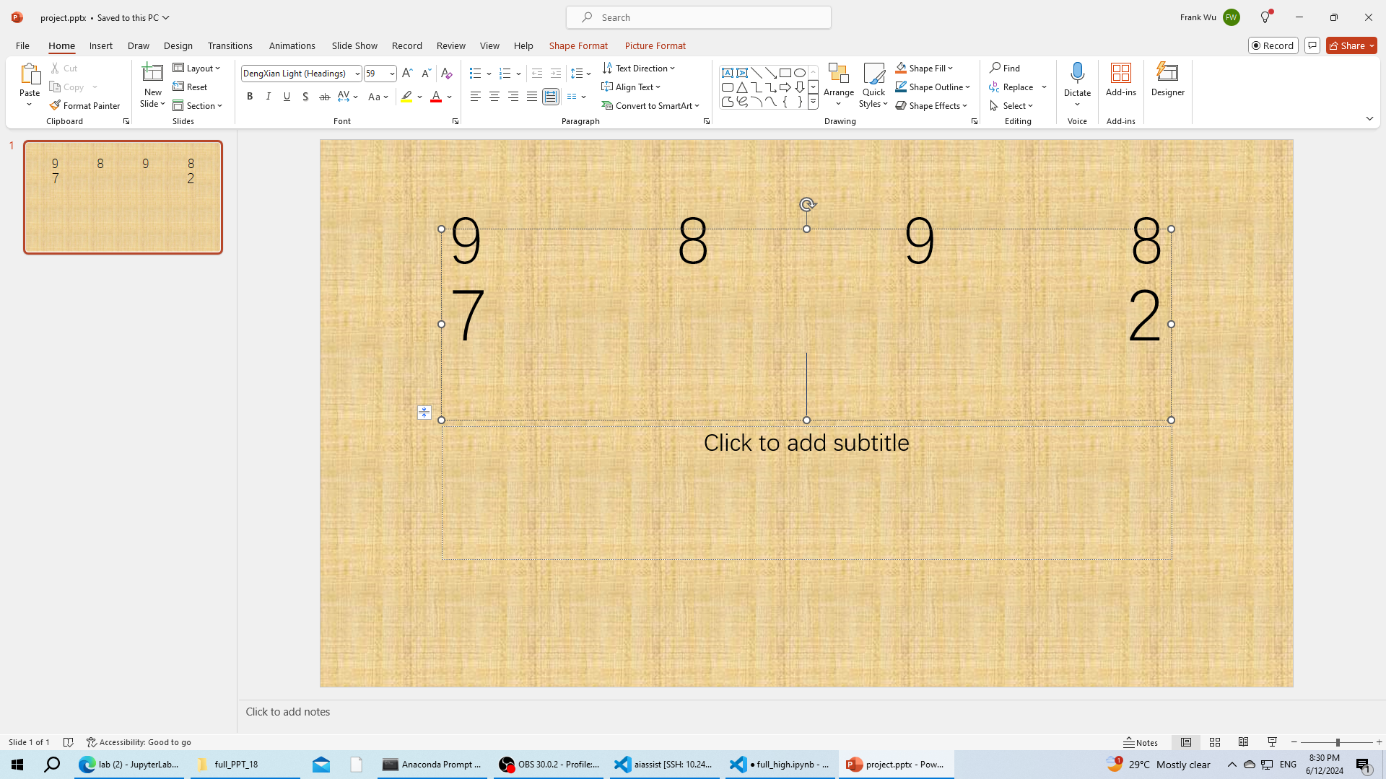Click the Format Painter icon

(x=55, y=105)
